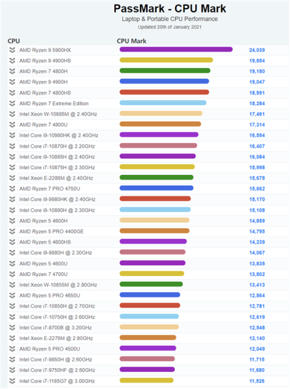Expand the Core i7-10850H row chevron
The image size is (290, 389).
[x=12, y=306]
